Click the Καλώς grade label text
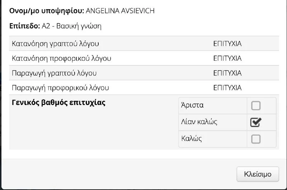Image resolution: width=287 pixels, height=190 pixels. coord(192,139)
